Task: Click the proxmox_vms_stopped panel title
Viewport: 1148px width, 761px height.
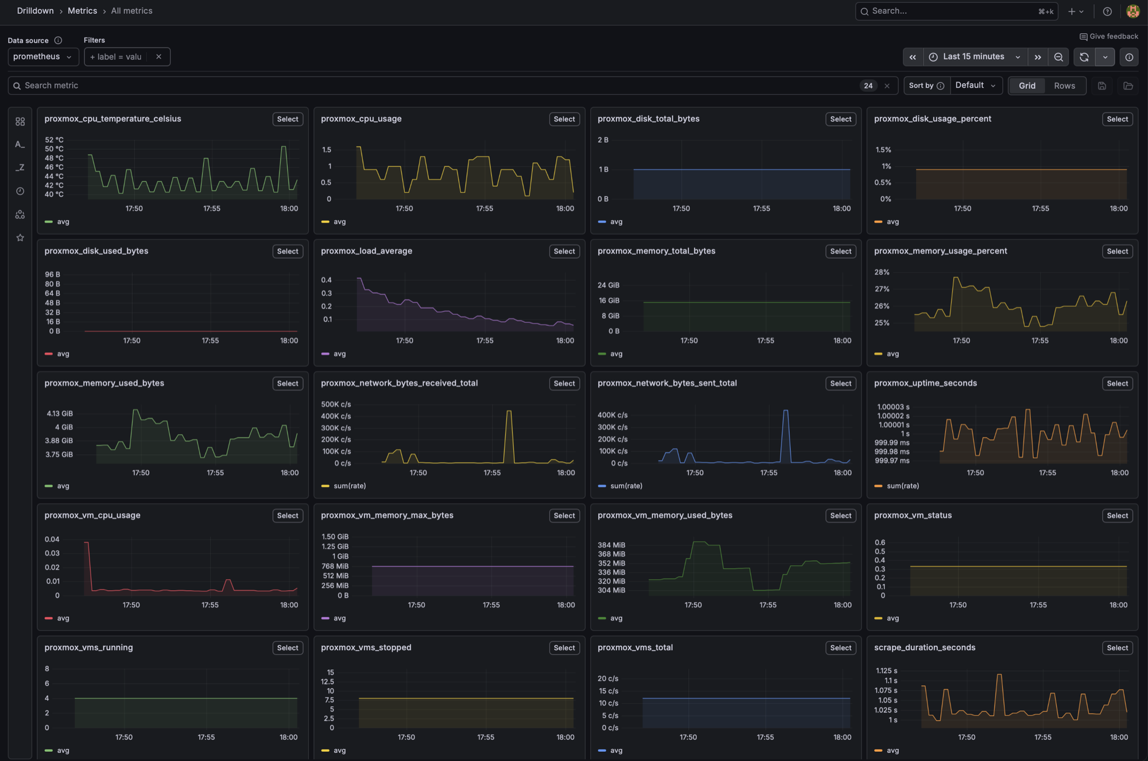Action: click(366, 647)
